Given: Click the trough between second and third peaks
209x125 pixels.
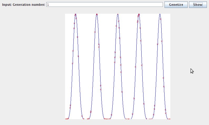Looking at the screenshot, I should (x=107, y=119).
